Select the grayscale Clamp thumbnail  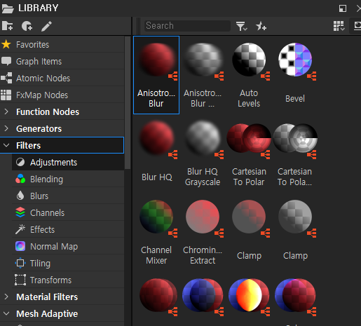pos(295,217)
